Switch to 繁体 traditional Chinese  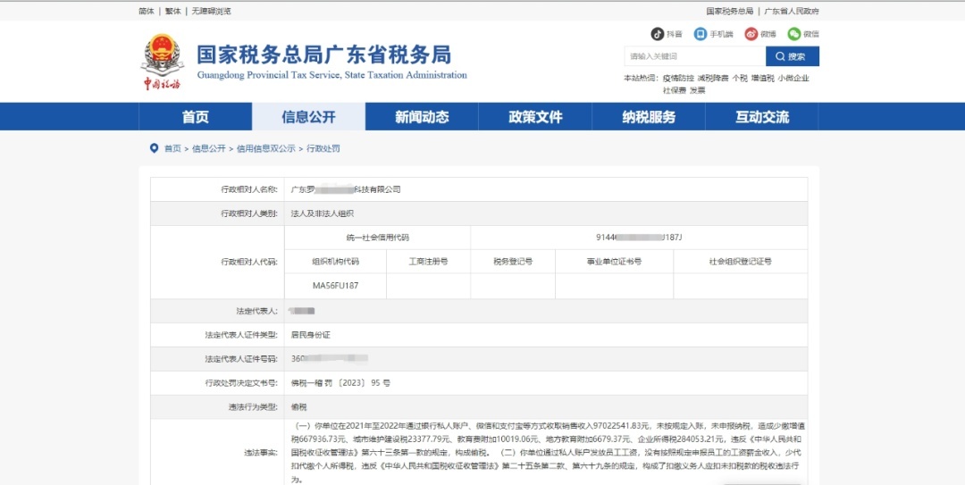(x=173, y=11)
